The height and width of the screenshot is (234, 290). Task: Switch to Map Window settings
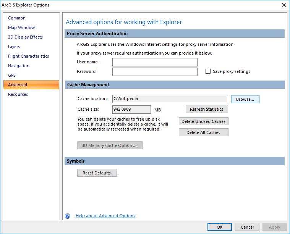(21, 27)
